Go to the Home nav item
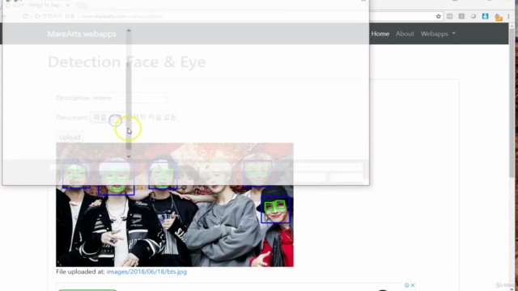This screenshot has width=518, height=291. point(380,34)
